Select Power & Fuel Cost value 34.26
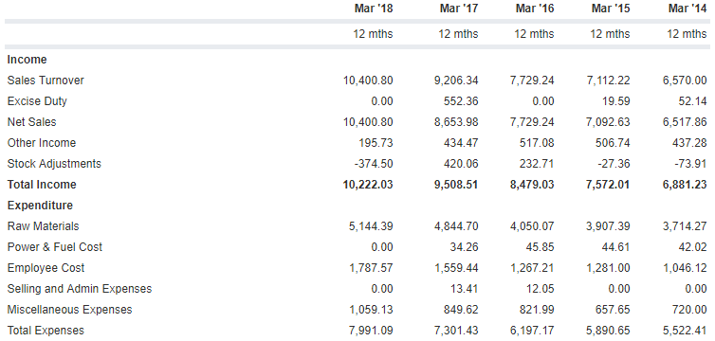This screenshot has width=715, height=341. pos(465,247)
